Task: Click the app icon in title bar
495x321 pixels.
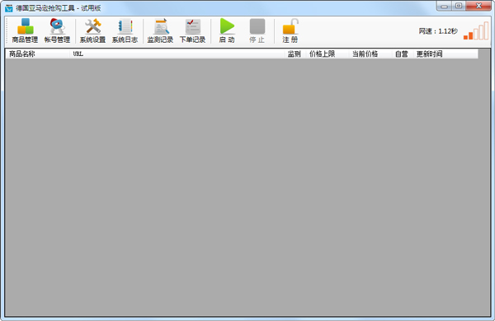Action: [x=9, y=8]
